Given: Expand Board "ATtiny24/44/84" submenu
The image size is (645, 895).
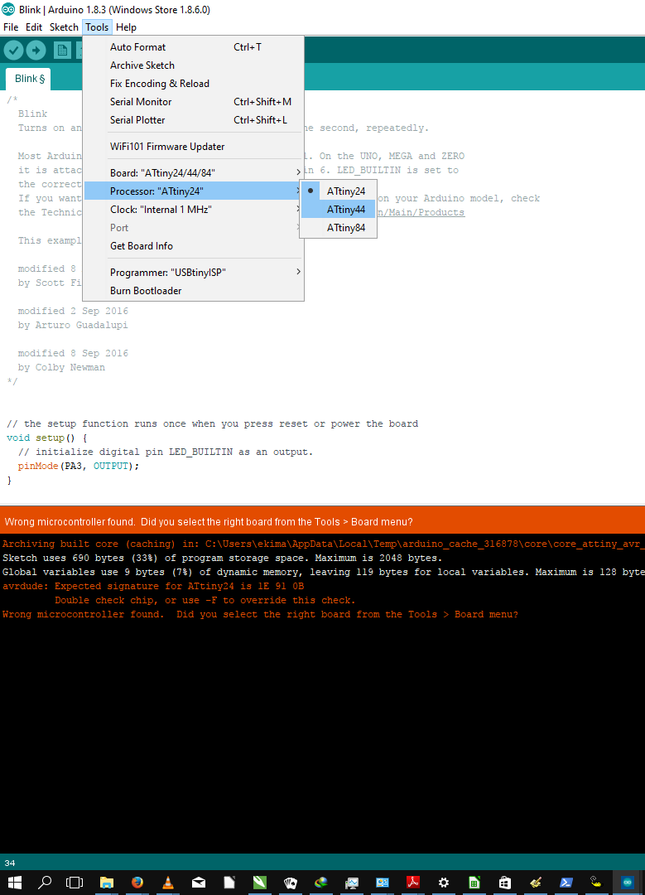Looking at the screenshot, I should pos(193,172).
